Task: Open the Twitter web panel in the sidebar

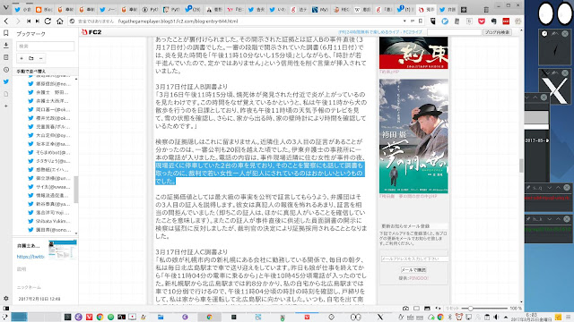Action: tap(6, 81)
